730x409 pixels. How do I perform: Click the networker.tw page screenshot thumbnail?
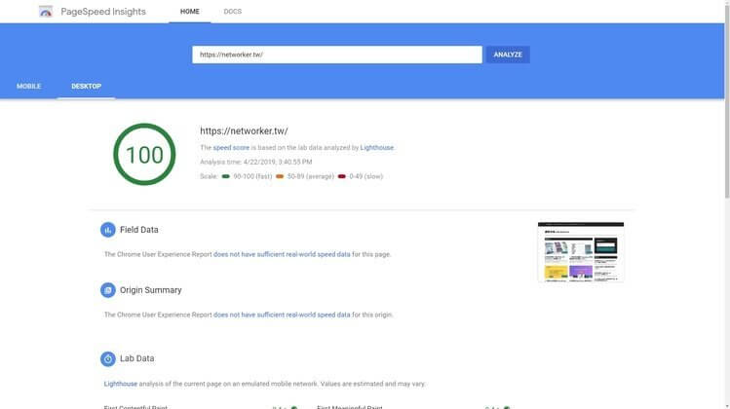coord(581,252)
